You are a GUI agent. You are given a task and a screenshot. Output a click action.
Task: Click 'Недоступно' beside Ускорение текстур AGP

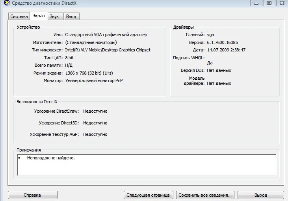tap(95, 134)
